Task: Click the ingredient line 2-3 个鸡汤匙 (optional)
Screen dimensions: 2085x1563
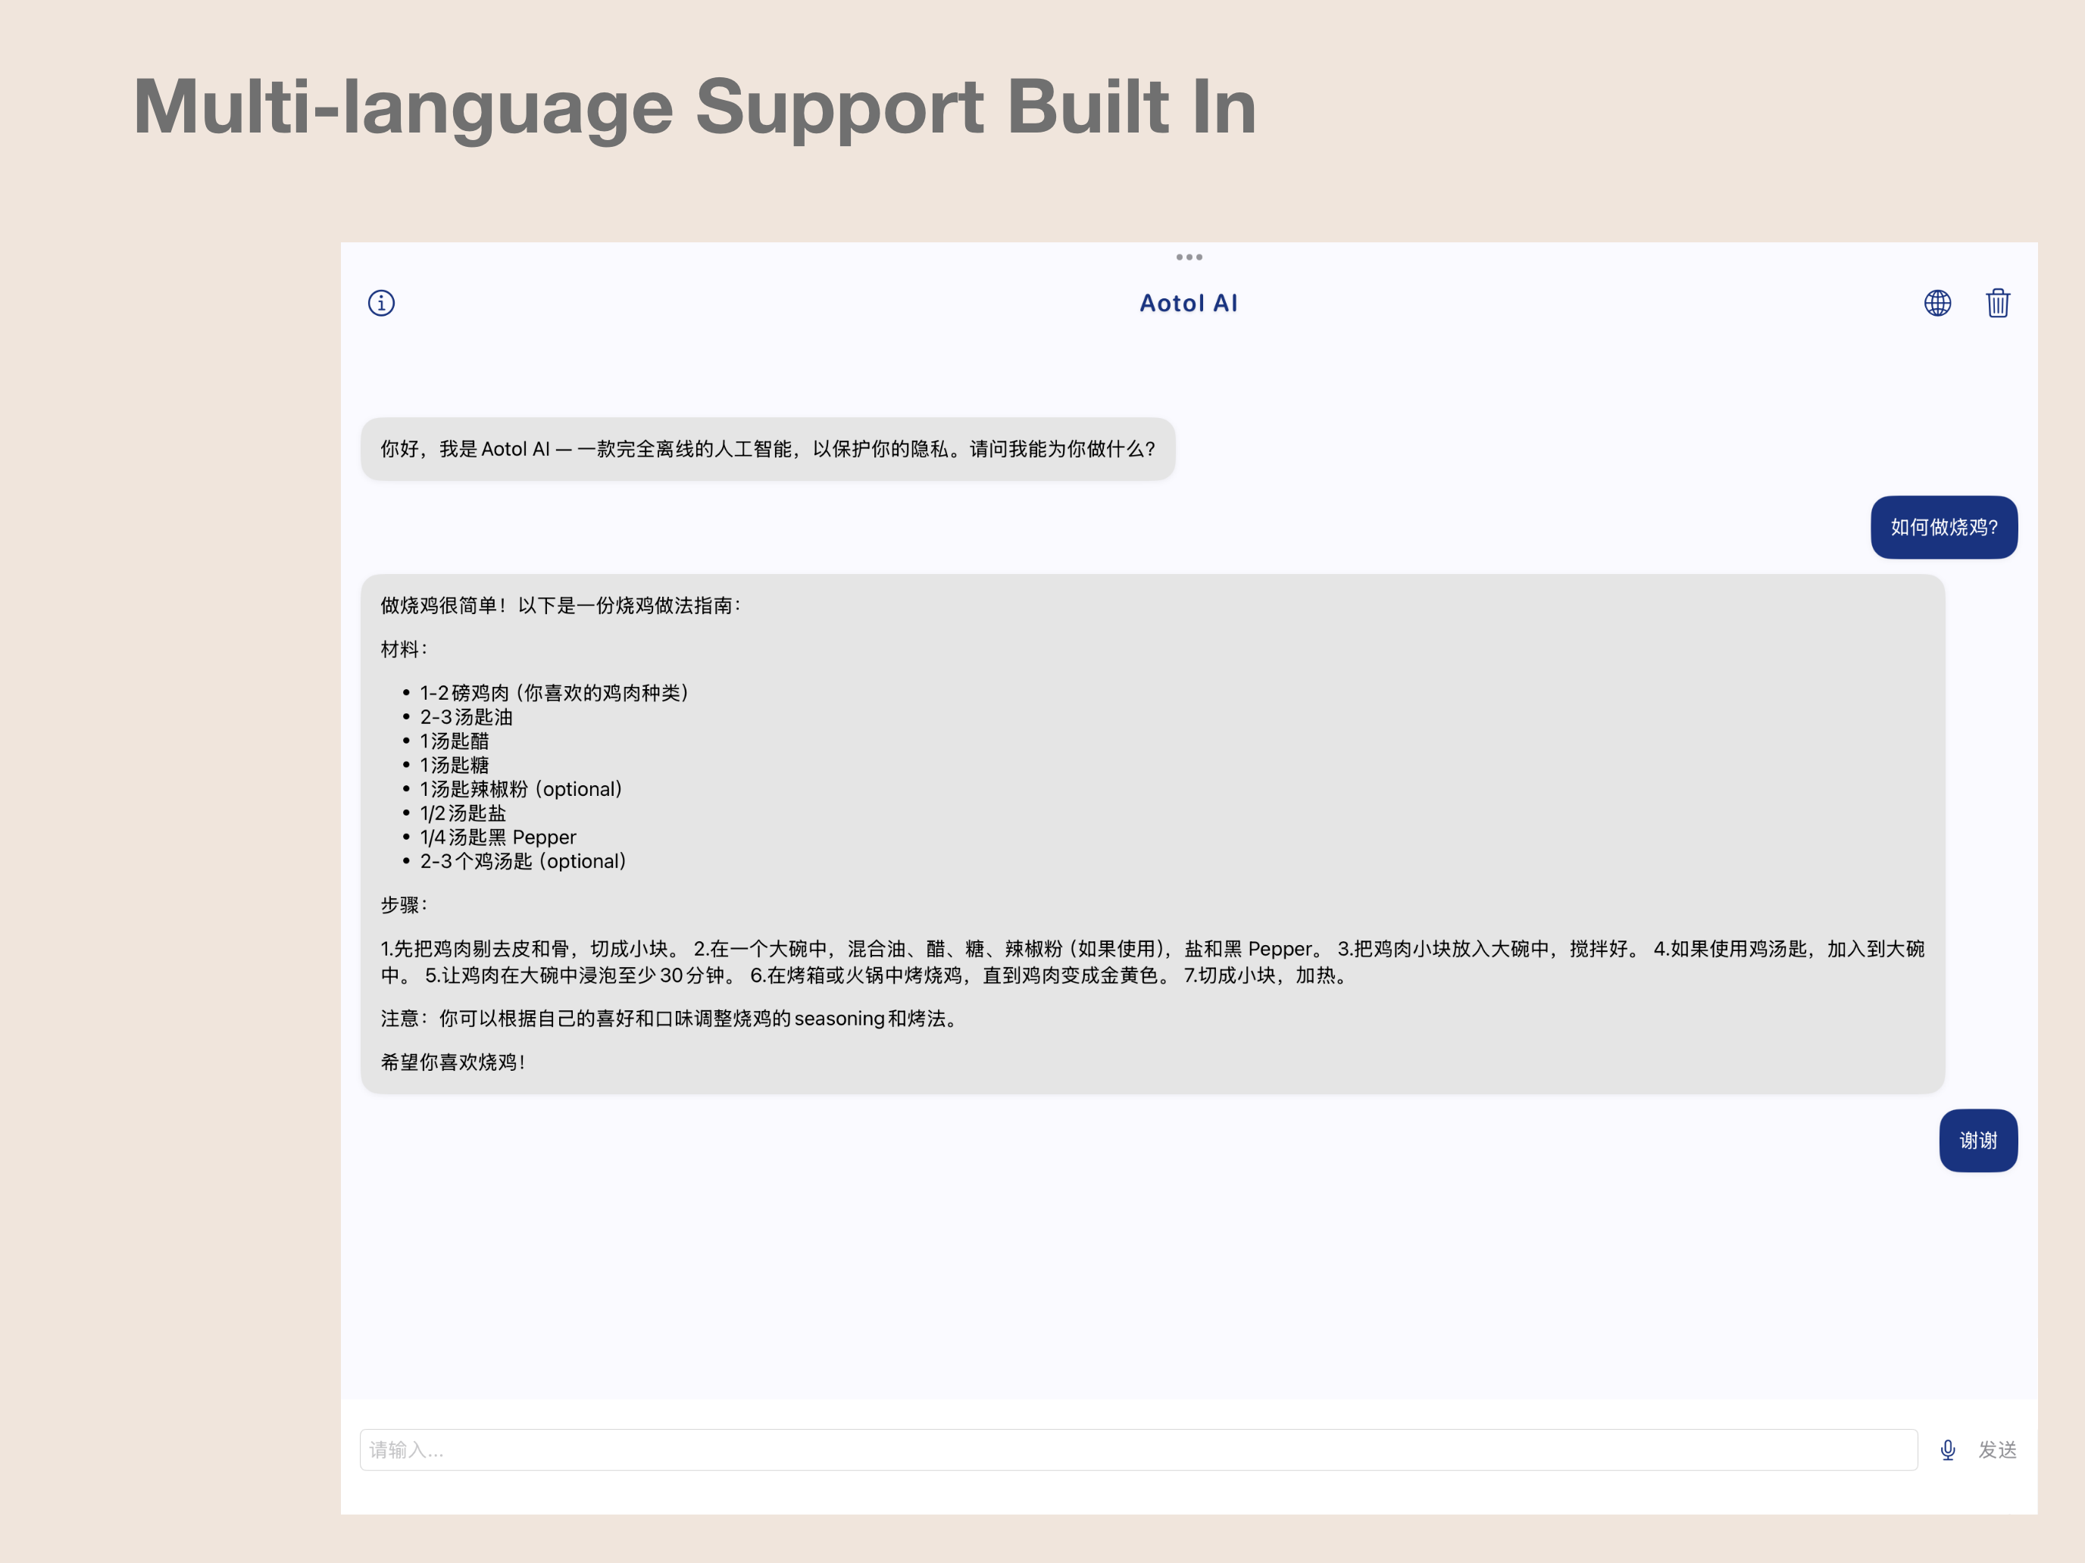Action: coord(523,862)
